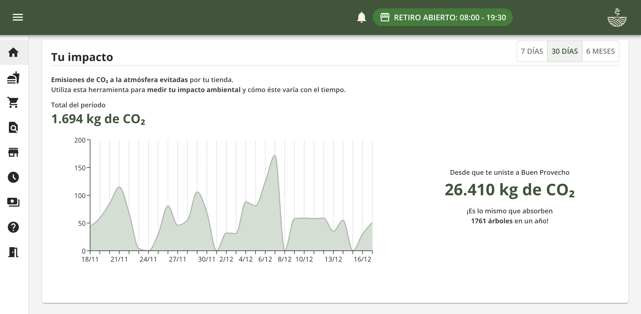Click the notifications bell icon
Screen dimensions: 641x314
tap(361, 17)
